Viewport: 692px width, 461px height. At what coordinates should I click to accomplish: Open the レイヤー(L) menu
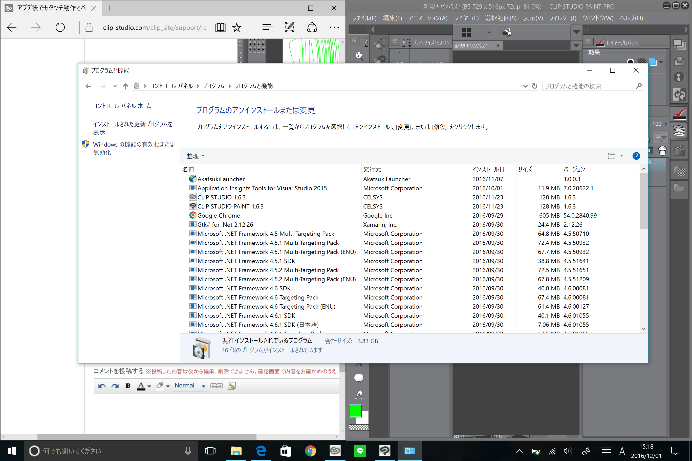click(x=466, y=18)
